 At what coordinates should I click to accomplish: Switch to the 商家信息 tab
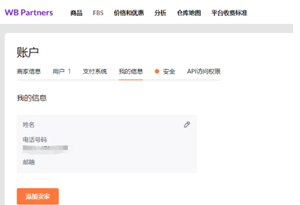pyautogui.click(x=29, y=71)
